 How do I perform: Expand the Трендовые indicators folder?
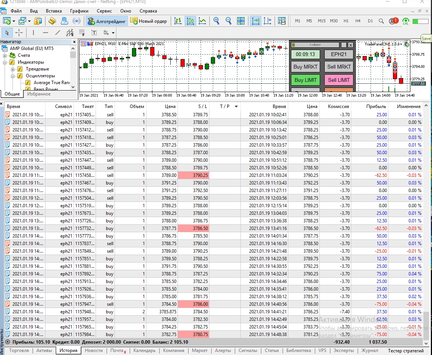pyautogui.click(x=13, y=69)
